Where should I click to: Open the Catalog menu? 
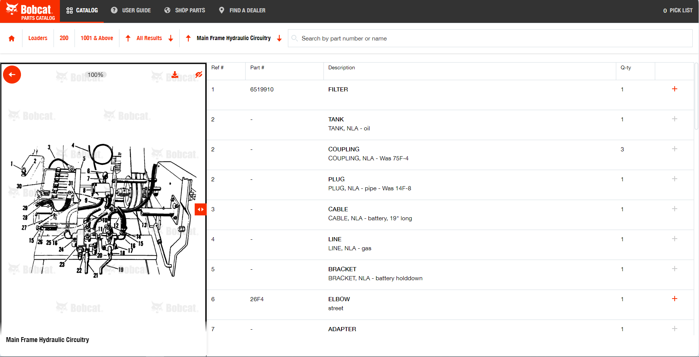tap(82, 10)
